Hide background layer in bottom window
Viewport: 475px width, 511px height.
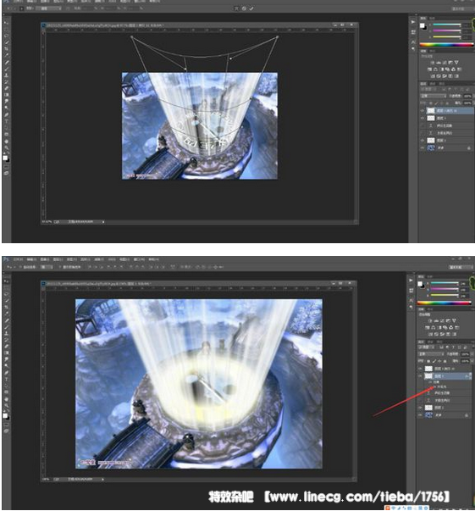(420, 415)
